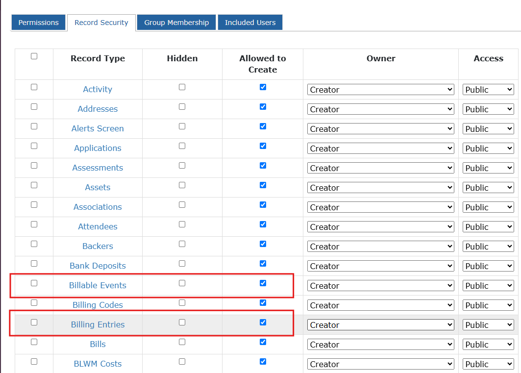This screenshot has width=521, height=373.
Task: Select the Activity row checkbox
Action: [34, 87]
